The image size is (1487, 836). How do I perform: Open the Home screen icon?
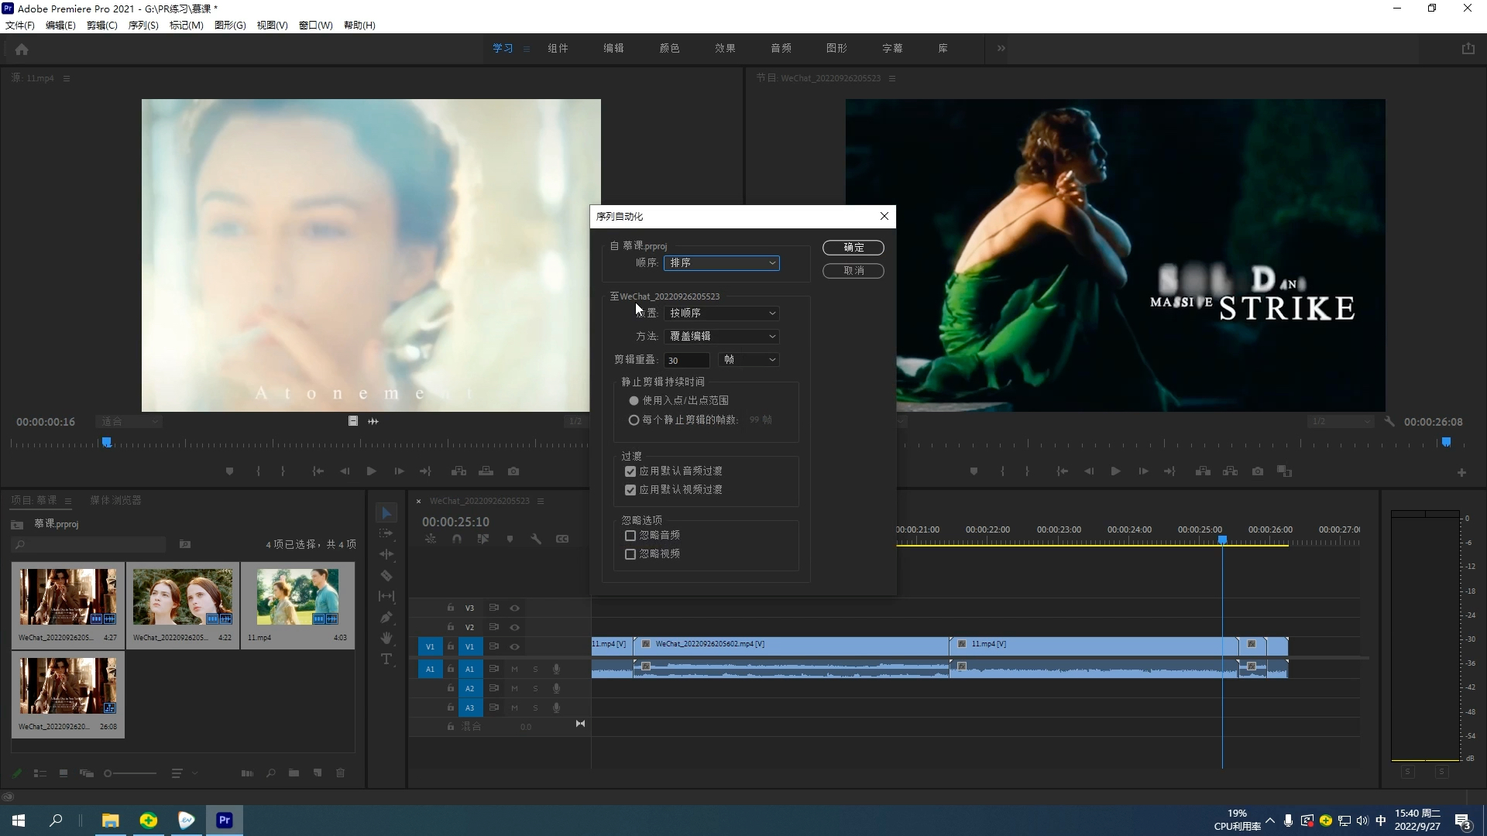22,49
